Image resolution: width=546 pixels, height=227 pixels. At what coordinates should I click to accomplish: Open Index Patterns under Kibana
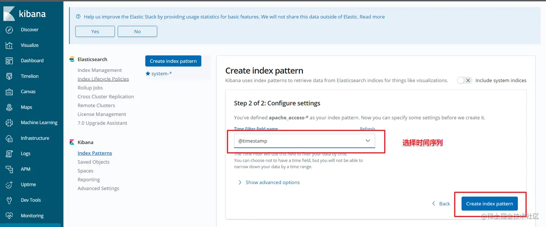(95, 153)
